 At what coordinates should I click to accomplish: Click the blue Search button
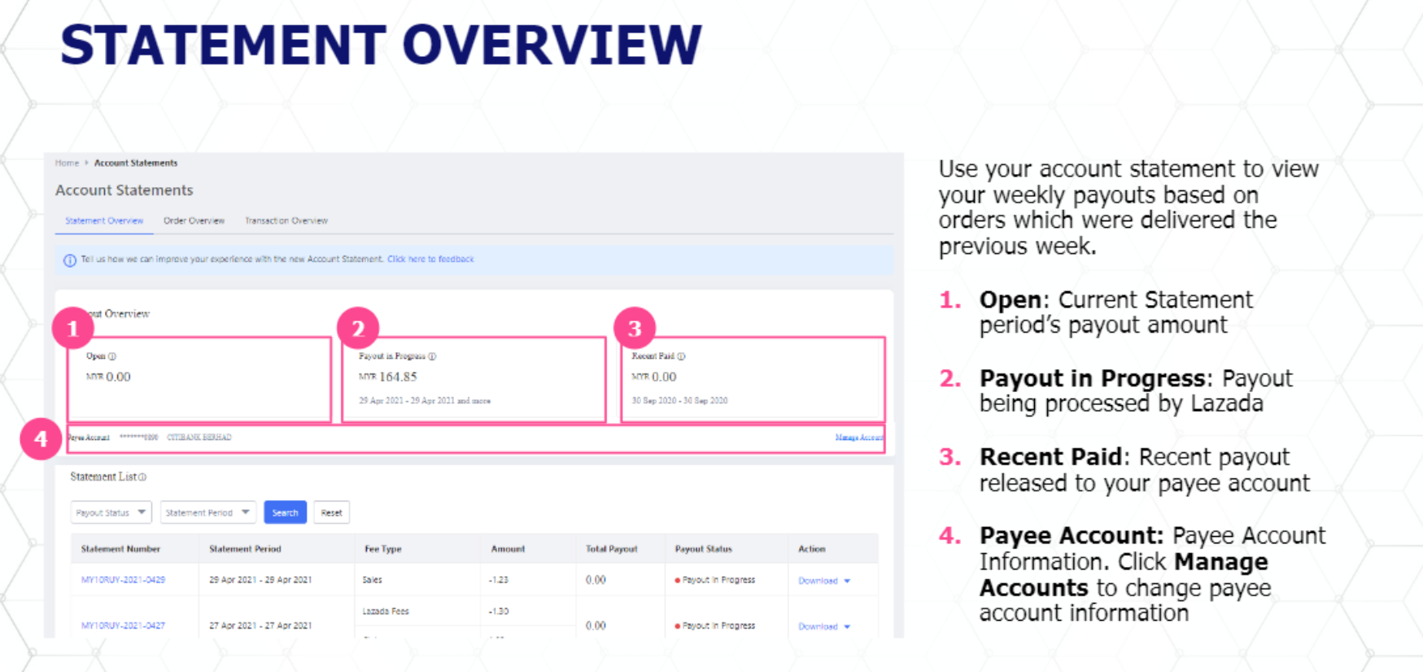285,513
